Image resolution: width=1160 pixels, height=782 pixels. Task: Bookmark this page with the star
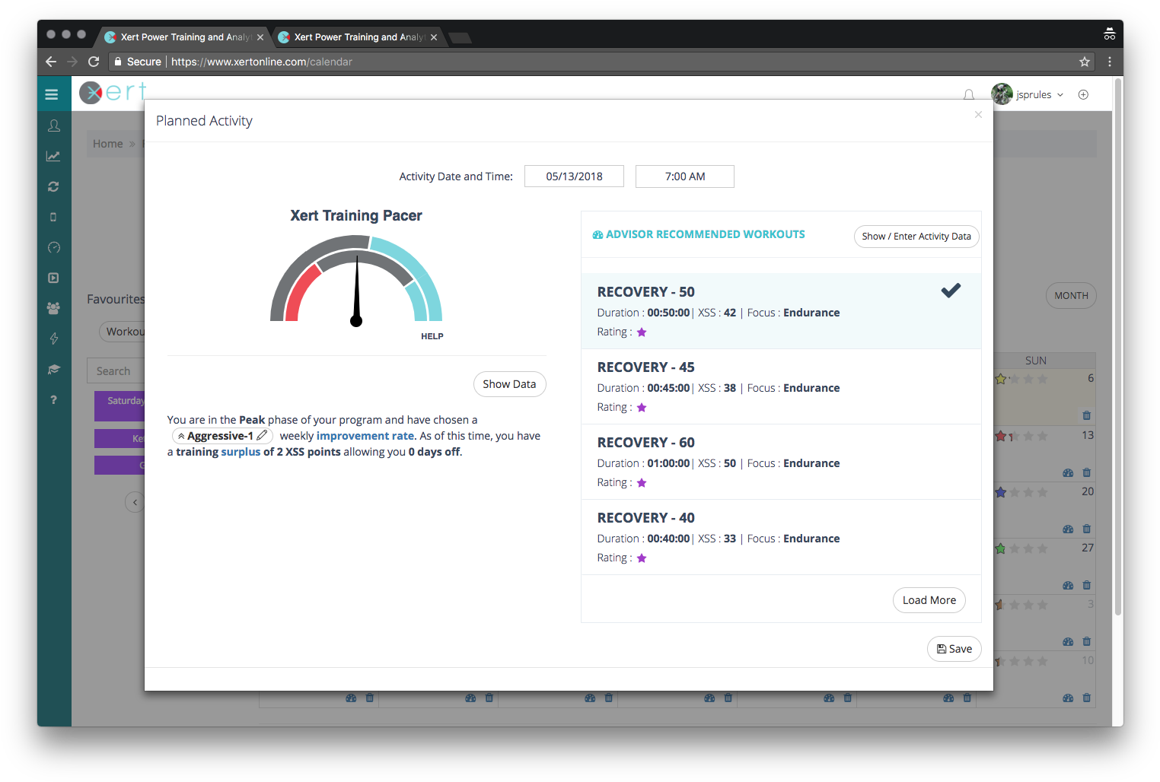pyautogui.click(x=1085, y=62)
